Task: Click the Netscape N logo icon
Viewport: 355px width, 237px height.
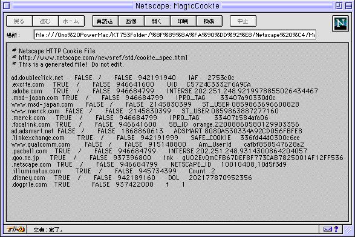Action: coord(340,24)
